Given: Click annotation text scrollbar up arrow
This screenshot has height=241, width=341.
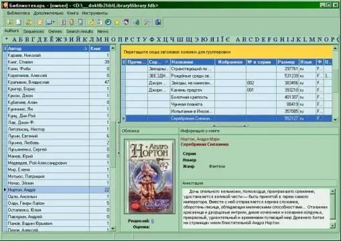Looking at the screenshot, I should coord(332,191).
